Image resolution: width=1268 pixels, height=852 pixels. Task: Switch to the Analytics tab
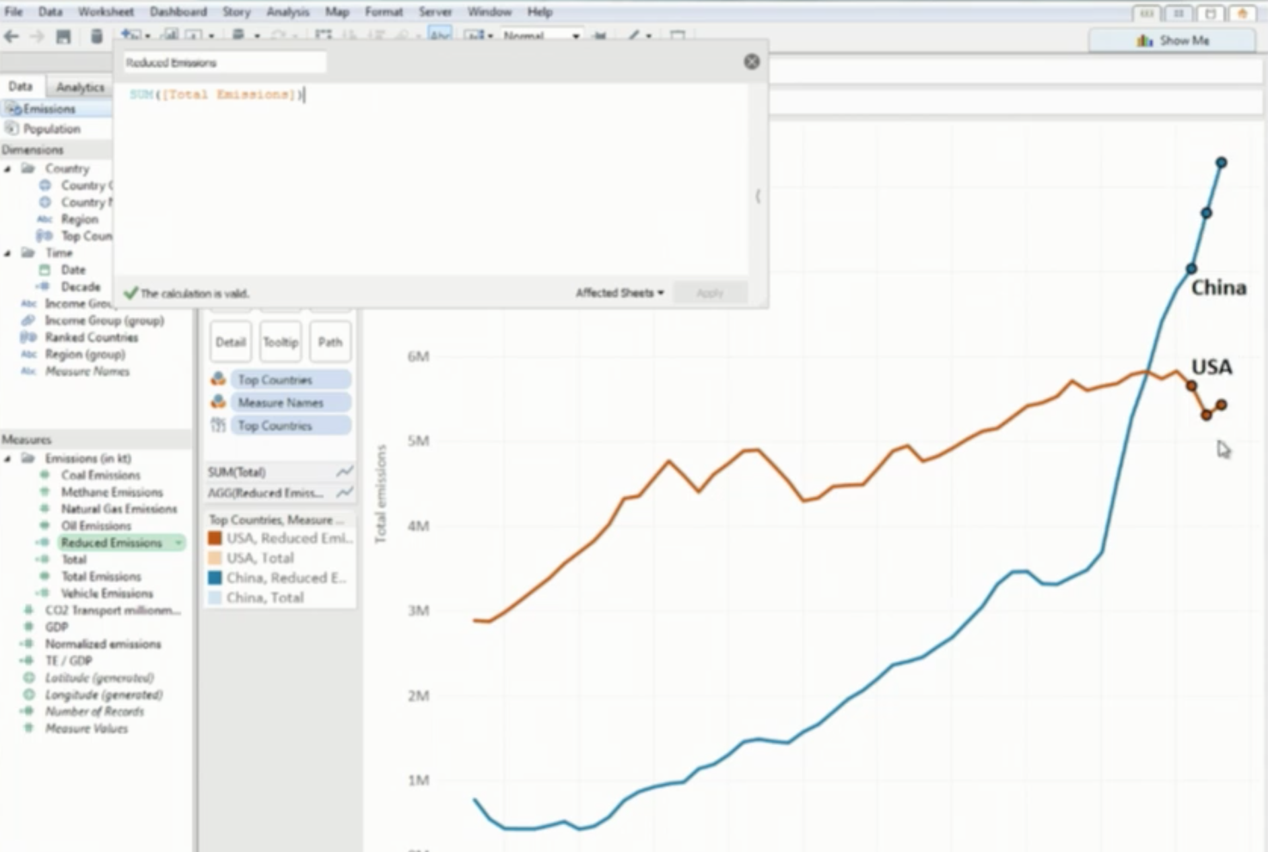coord(80,87)
